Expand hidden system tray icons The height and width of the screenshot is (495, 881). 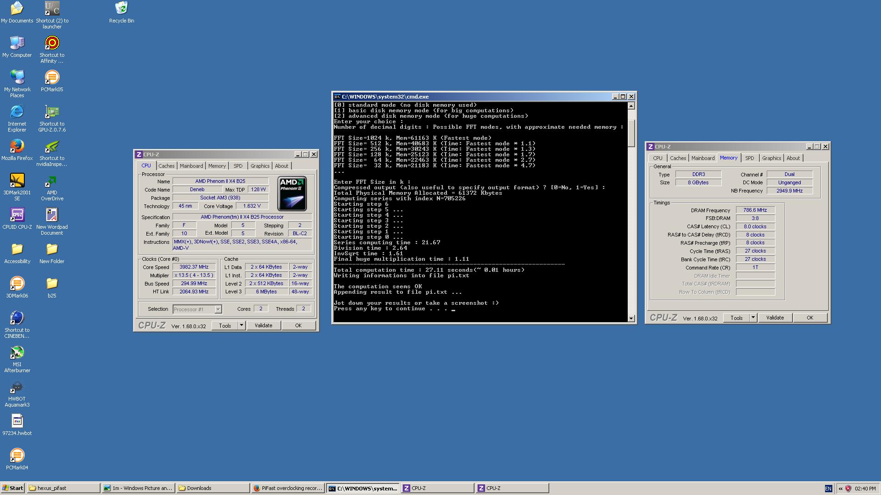point(841,489)
